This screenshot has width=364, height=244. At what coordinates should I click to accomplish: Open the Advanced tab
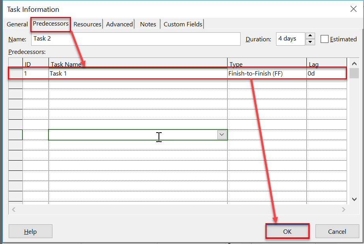(x=119, y=24)
